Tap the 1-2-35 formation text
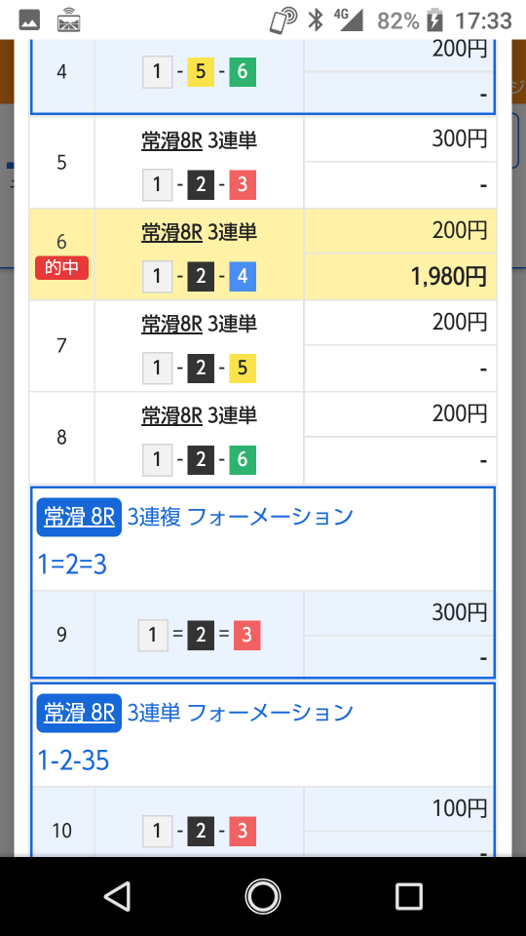The width and height of the screenshot is (526, 936). click(x=73, y=760)
